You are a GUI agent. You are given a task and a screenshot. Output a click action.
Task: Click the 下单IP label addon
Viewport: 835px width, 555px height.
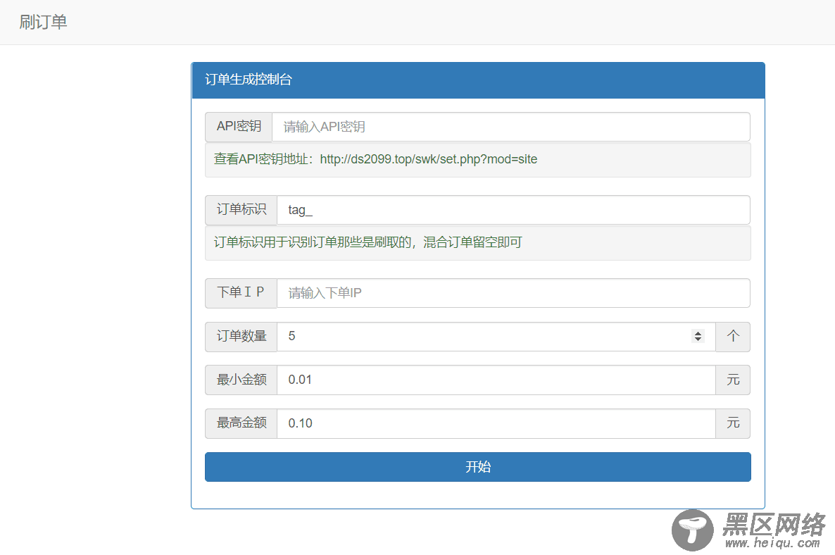click(241, 293)
